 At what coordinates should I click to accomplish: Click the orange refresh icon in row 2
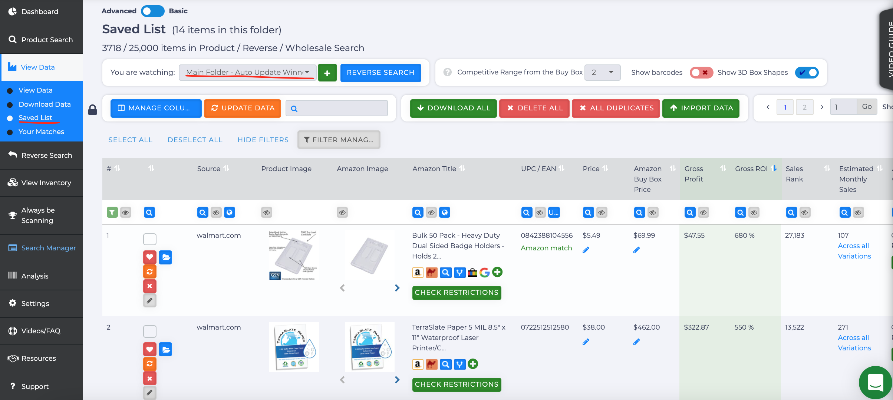coord(149,364)
